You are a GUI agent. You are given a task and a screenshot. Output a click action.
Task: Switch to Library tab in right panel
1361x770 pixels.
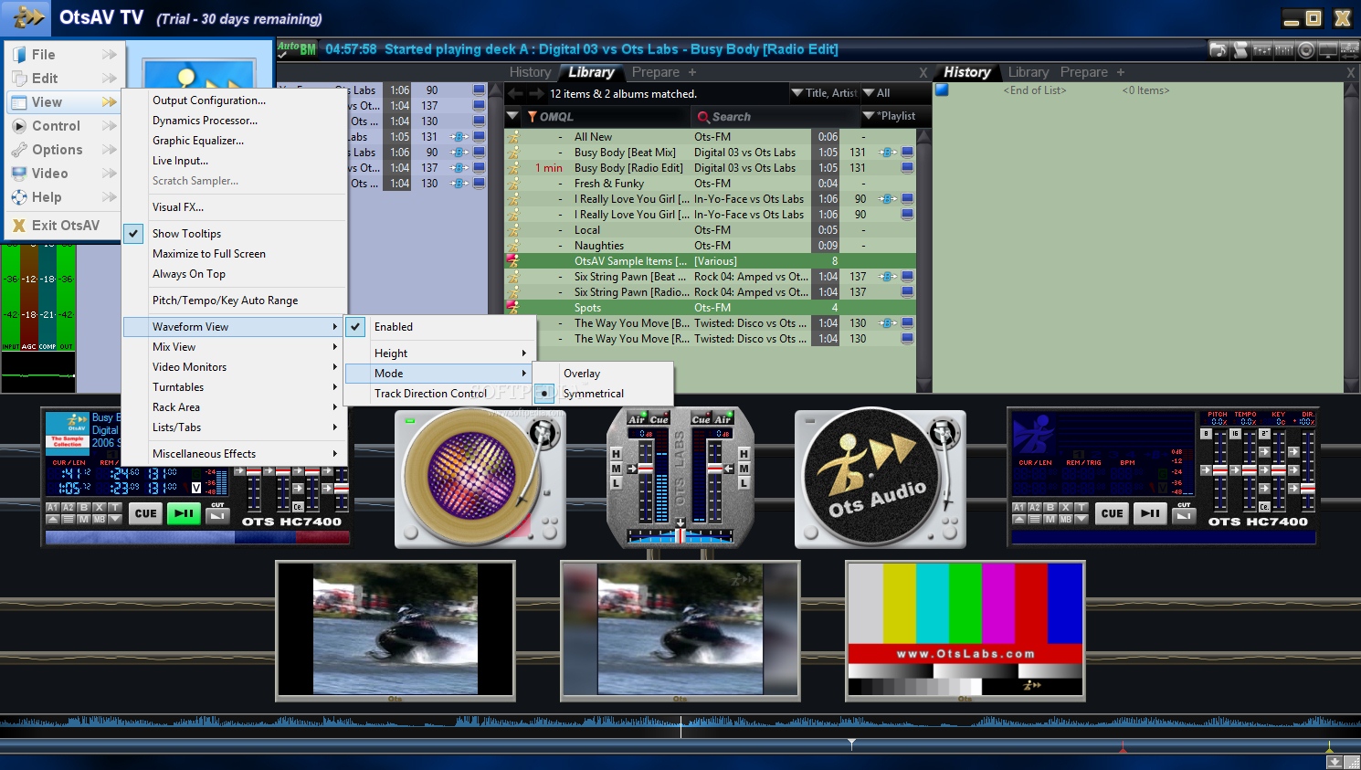1029,72
